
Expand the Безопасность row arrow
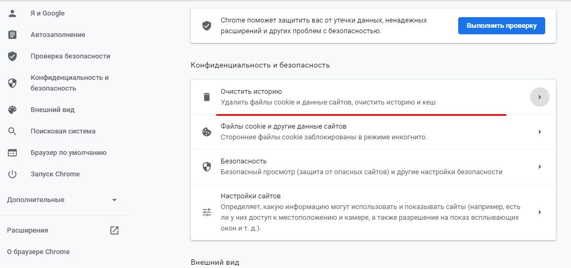[x=540, y=167]
